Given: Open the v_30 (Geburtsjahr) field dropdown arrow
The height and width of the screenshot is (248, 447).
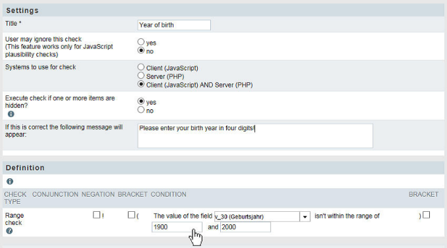Looking at the screenshot, I should (x=305, y=216).
